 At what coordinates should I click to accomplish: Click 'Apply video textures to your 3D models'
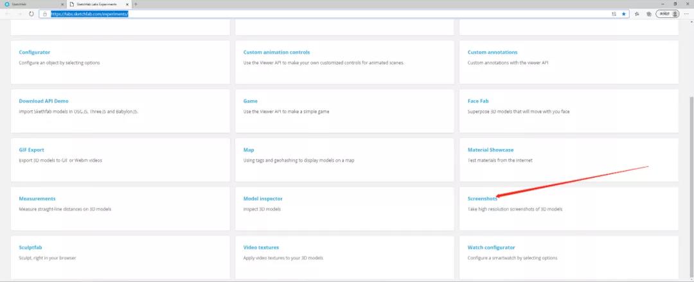click(283, 258)
